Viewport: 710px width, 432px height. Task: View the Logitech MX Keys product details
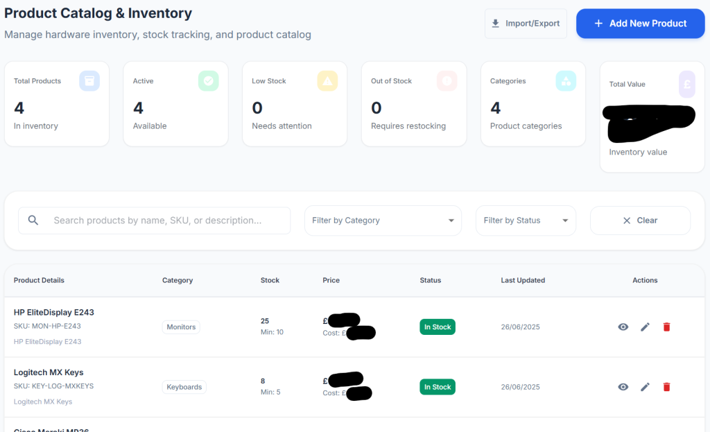click(623, 387)
